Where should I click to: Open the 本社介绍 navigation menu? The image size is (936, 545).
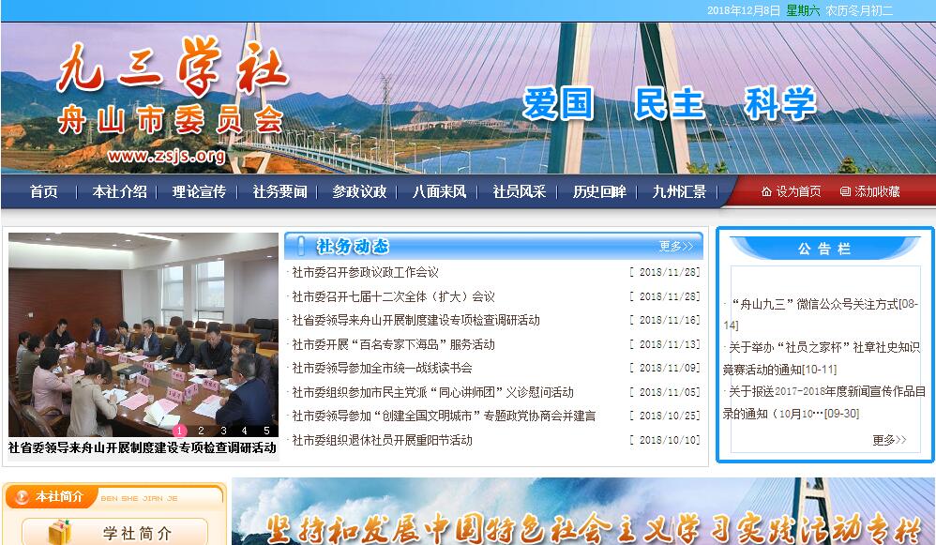tap(119, 191)
